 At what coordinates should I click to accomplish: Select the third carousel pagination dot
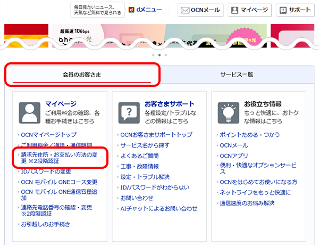coord(166,55)
